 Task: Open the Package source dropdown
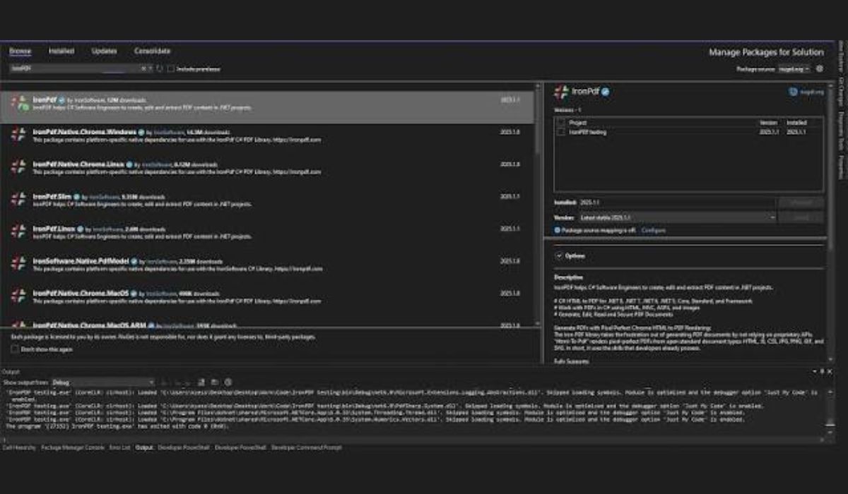[794, 69]
